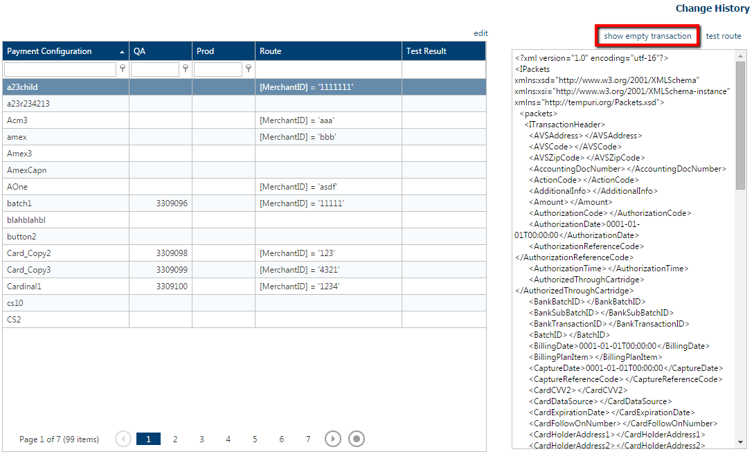Click the Payment Configuration filter icon
This screenshot has width=754, height=454.
tap(123, 69)
